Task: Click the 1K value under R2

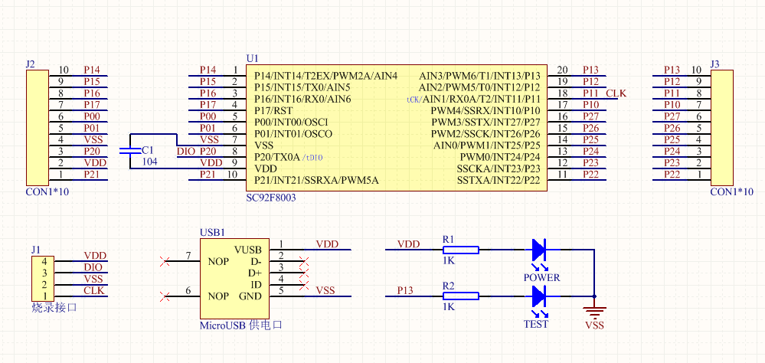Action: [449, 306]
